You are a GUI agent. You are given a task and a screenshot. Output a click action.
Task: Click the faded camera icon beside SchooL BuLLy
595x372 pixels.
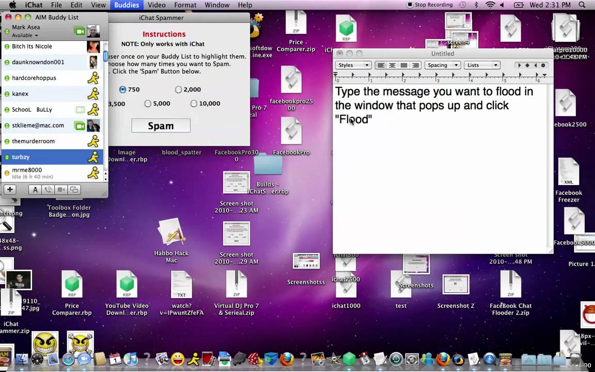point(80,110)
